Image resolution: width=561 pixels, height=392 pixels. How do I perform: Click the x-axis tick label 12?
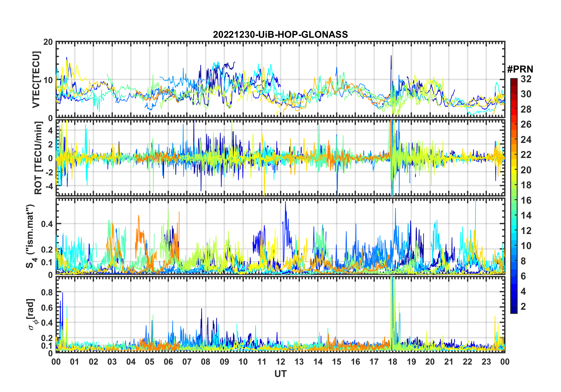[280, 362]
